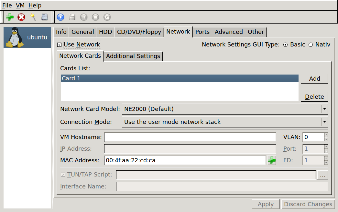Click into the VM Hostname field
Viewport: 338px width, 212px height.
(x=190, y=137)
